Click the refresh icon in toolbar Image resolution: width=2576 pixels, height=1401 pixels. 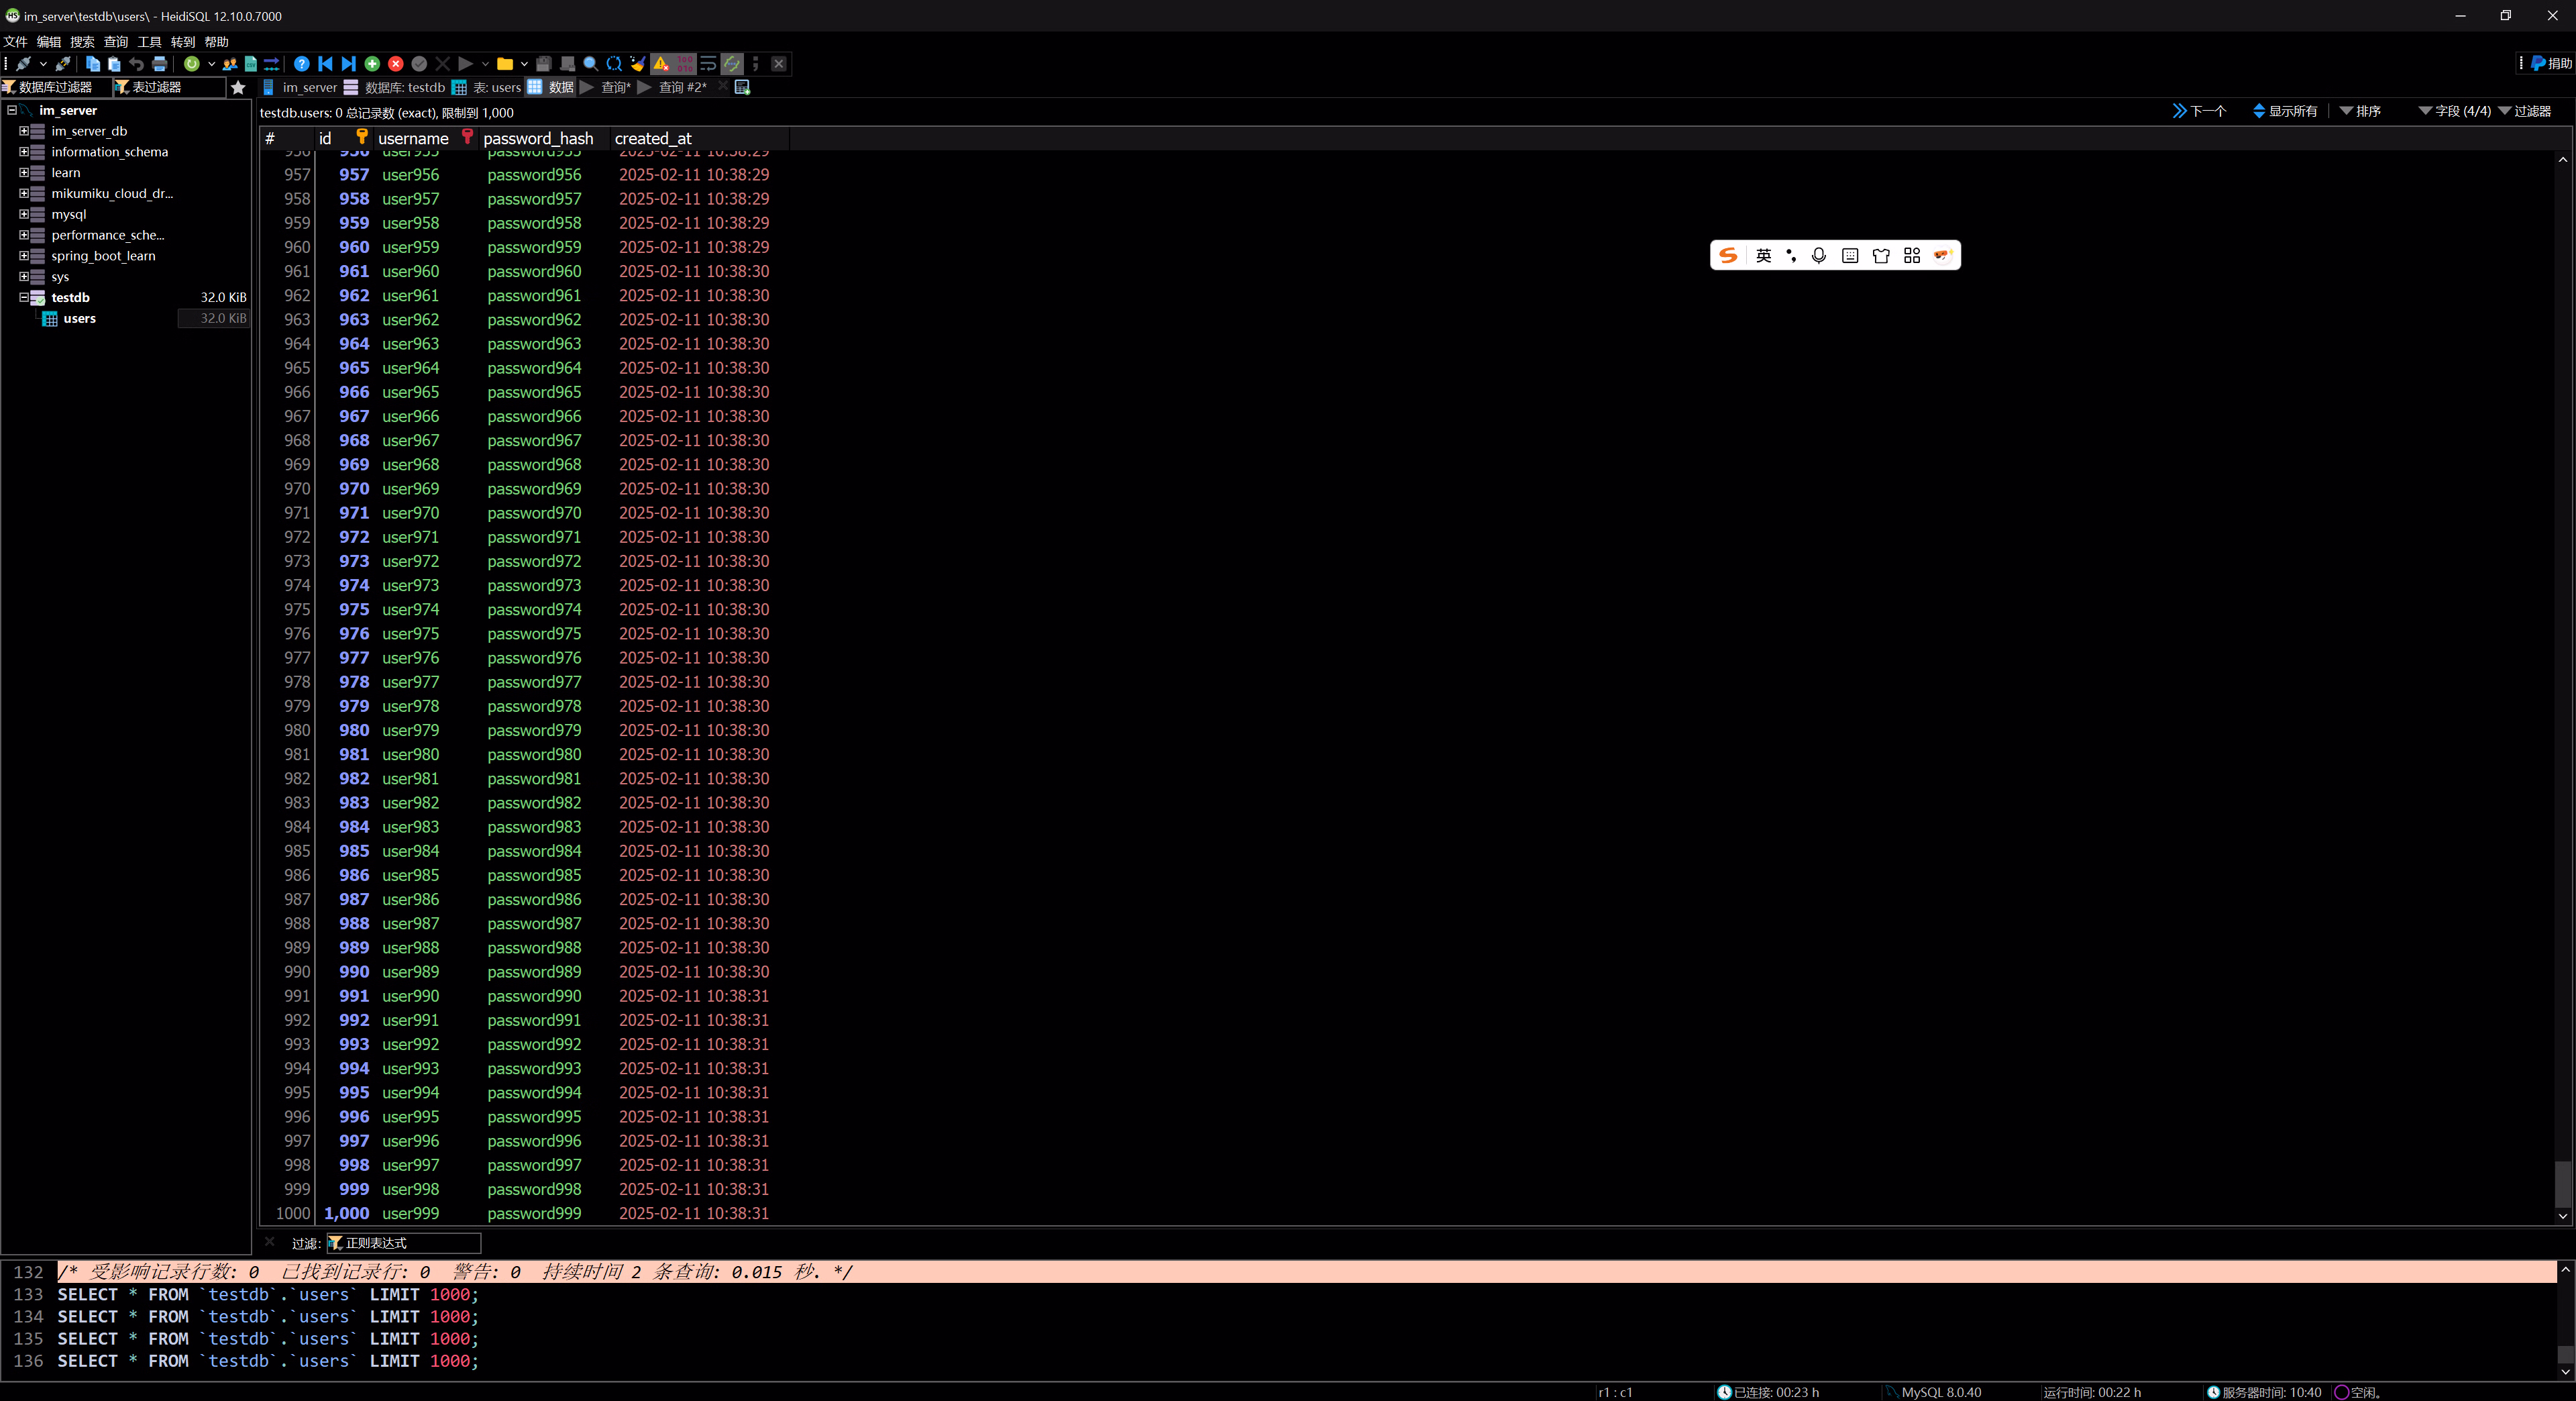192,64
